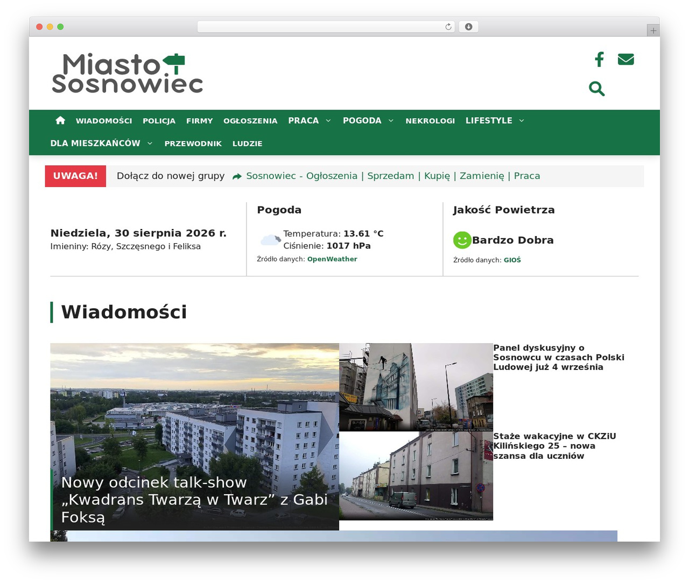Click the green smiley air quality icon
Viewport: 689px width, 583px height.
462,240
